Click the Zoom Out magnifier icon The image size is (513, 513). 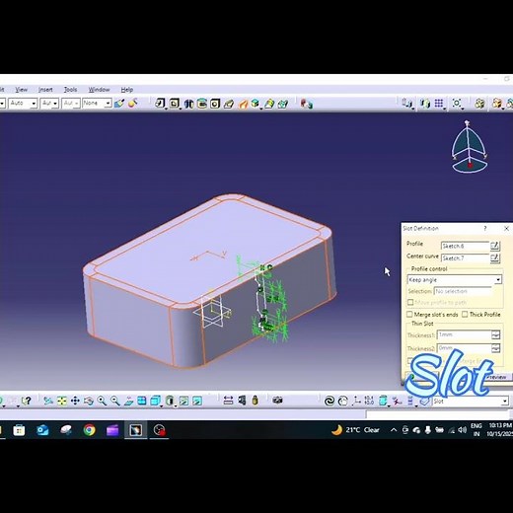[115, 401]
